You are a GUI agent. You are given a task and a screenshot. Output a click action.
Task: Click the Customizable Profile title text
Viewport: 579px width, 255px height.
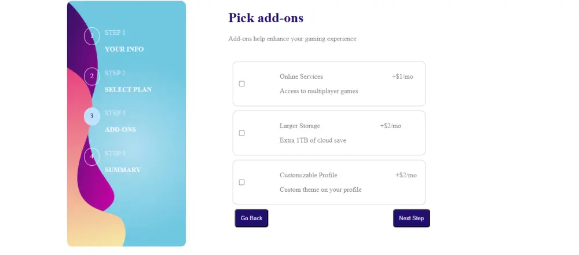pos(308,175)
